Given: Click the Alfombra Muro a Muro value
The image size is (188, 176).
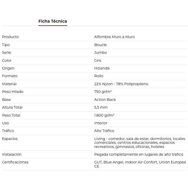Looking at the screenshot, I should coord(114,37).
